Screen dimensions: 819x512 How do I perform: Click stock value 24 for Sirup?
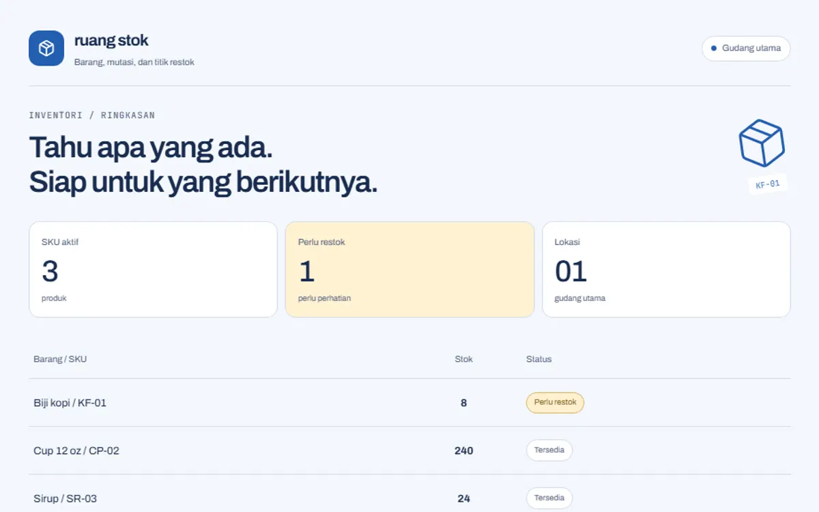463,498
